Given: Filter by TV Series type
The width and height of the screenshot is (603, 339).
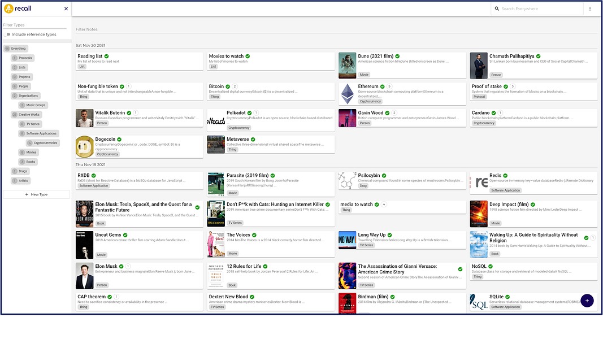Looking at the screenshot, I should click(30, 124).
